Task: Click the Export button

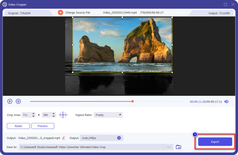Action: click(215, 142)
